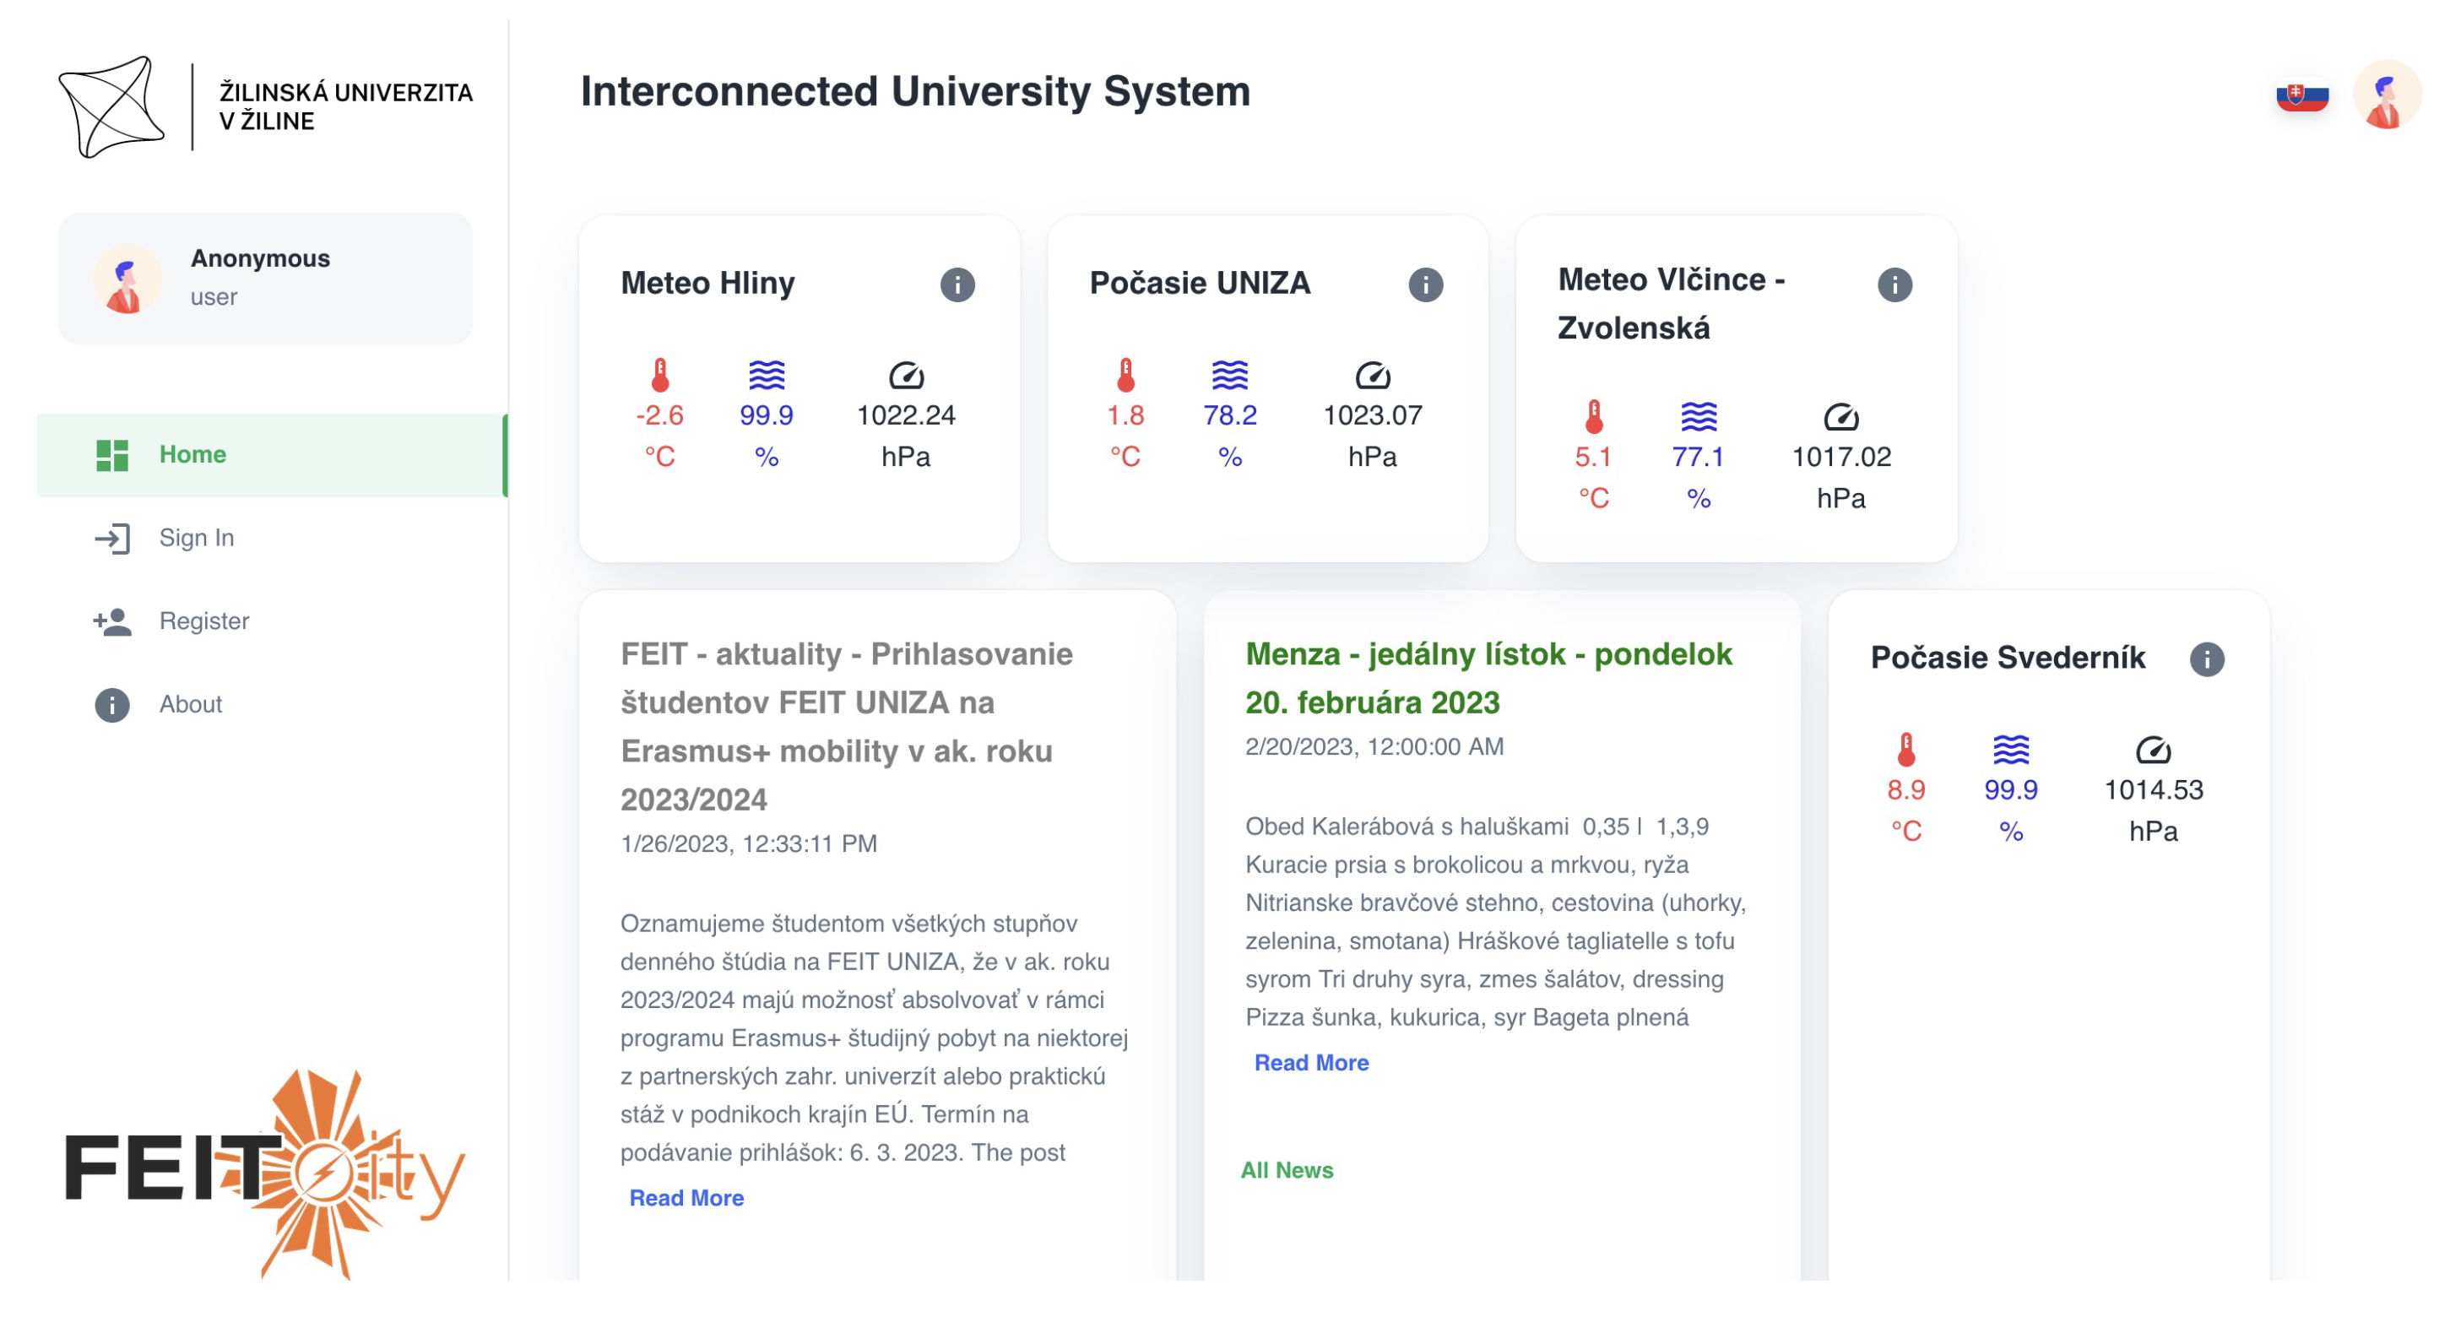Switch language via Slovak flag icon

(x=2301, y=96)
